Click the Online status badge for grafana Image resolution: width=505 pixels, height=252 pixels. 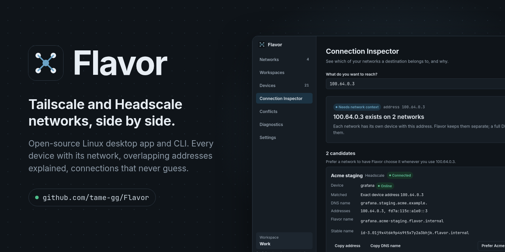pos(385,186)
